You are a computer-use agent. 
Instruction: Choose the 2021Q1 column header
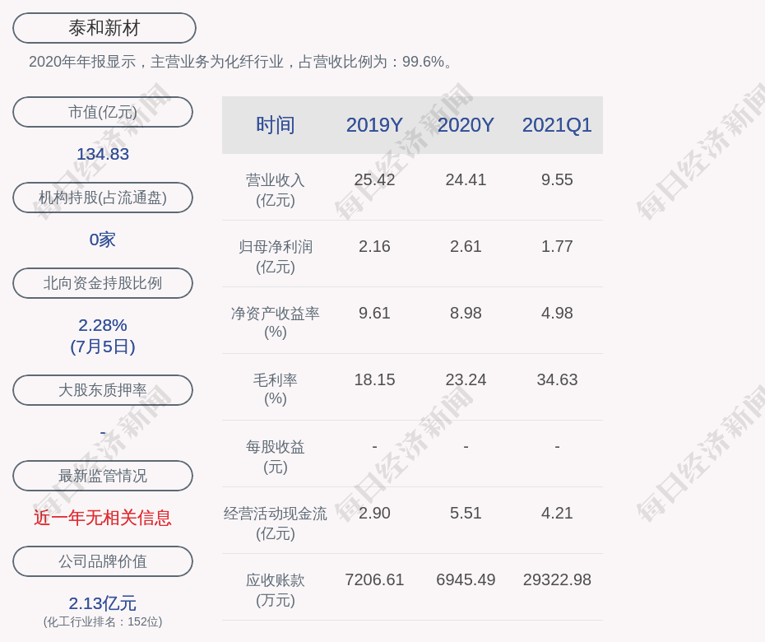coord(557,125)
